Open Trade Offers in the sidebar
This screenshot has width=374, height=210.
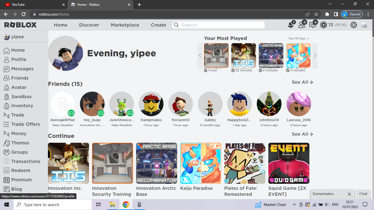(25, 124)
